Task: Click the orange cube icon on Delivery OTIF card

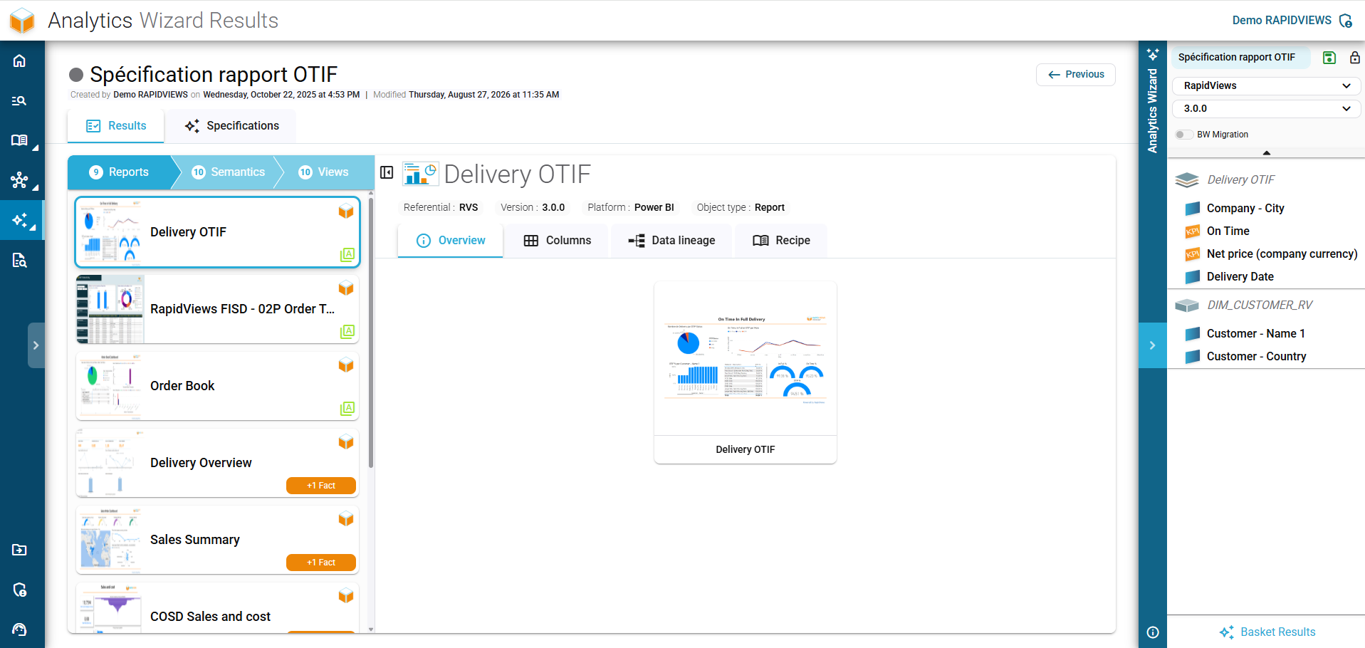Action: point(346,211)
